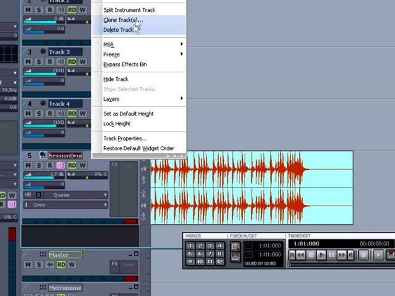Screen dimensions: 395x296
Task: Expand the Freeze submenu
Action: coord(139,54)
